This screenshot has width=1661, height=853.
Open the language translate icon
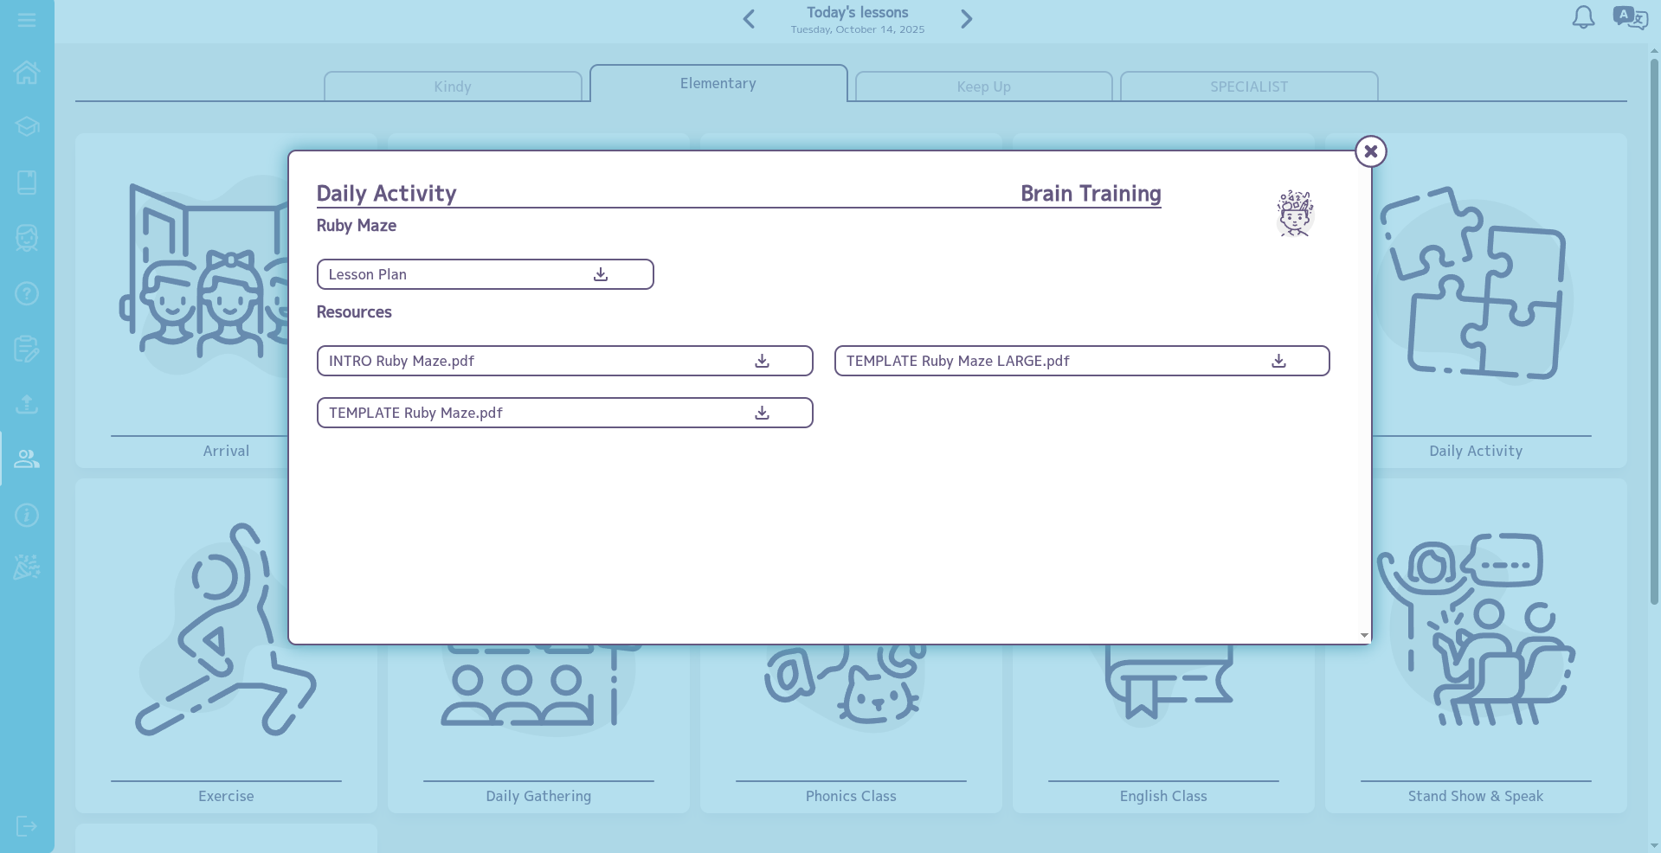click(1630, 17)
